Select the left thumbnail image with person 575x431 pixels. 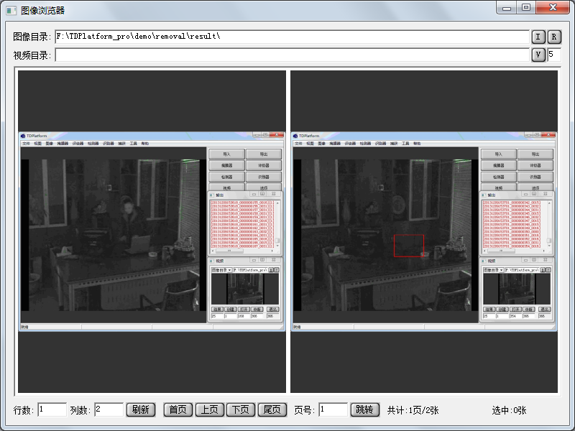(x=152, y=231)
